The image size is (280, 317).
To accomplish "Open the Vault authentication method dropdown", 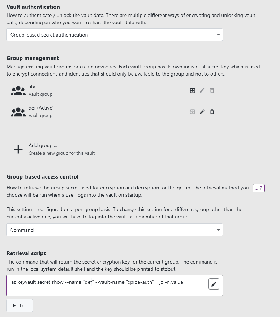I will click(x=114, y=35).
